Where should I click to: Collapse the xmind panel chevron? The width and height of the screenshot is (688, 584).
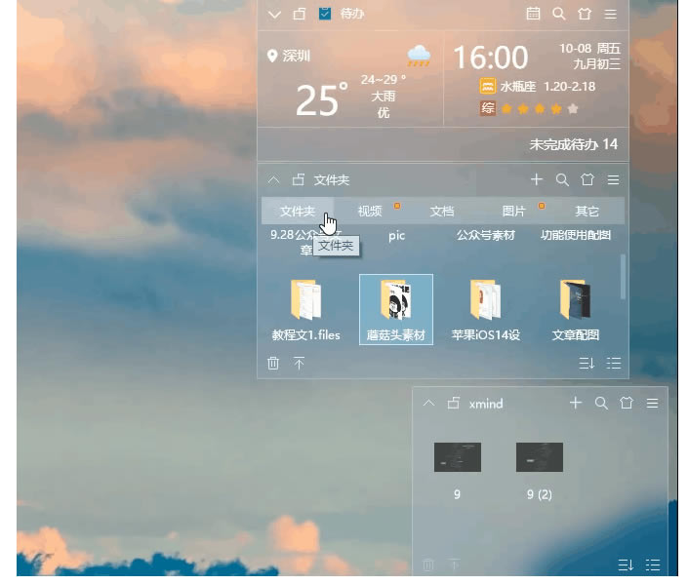pos(428,403)
